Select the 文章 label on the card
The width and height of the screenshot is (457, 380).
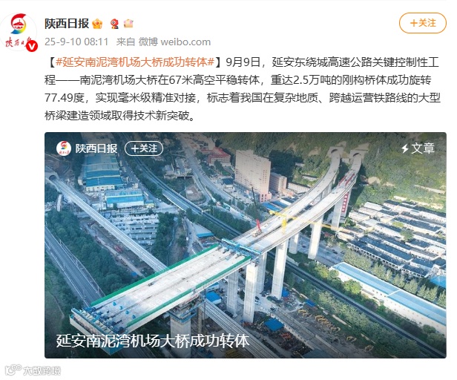coord(423,148)
